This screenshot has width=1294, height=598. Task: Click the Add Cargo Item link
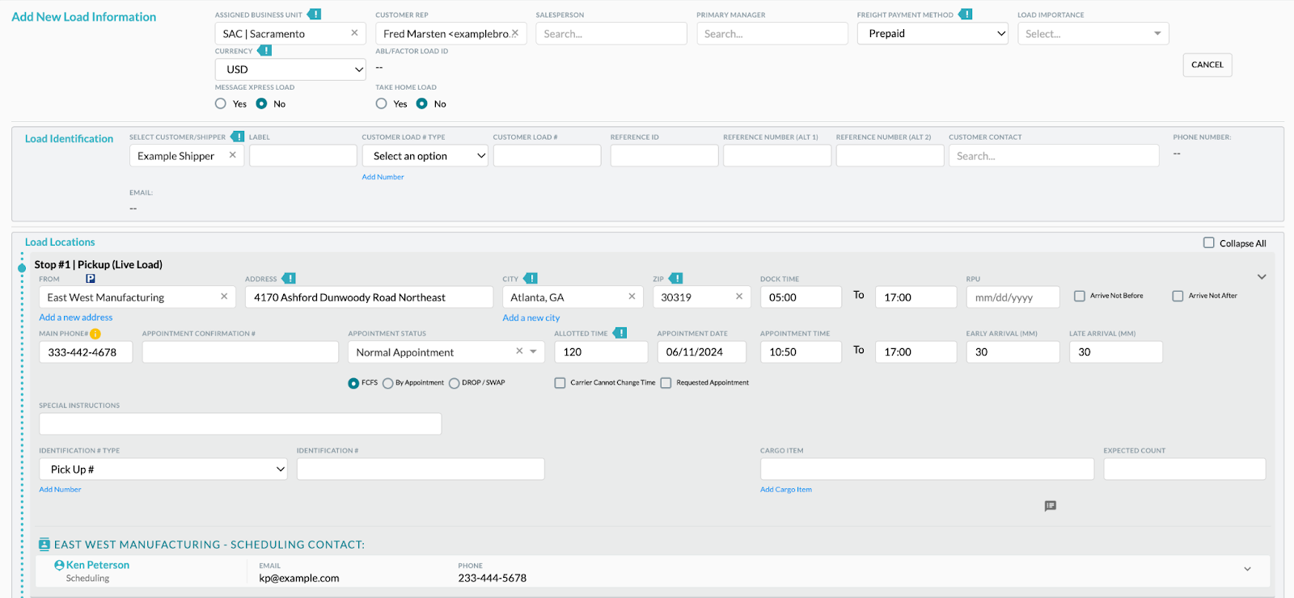click(x=786, y=490)
